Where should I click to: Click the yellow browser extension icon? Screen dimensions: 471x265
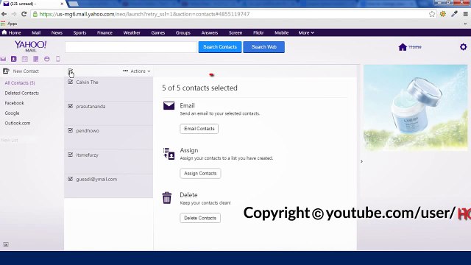coord(443,14)
